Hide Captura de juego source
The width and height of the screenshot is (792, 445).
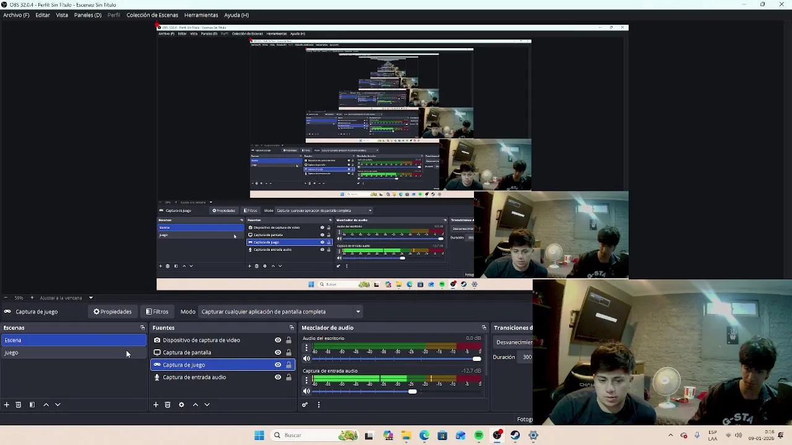pyautogui.click(x=278, y=365)
